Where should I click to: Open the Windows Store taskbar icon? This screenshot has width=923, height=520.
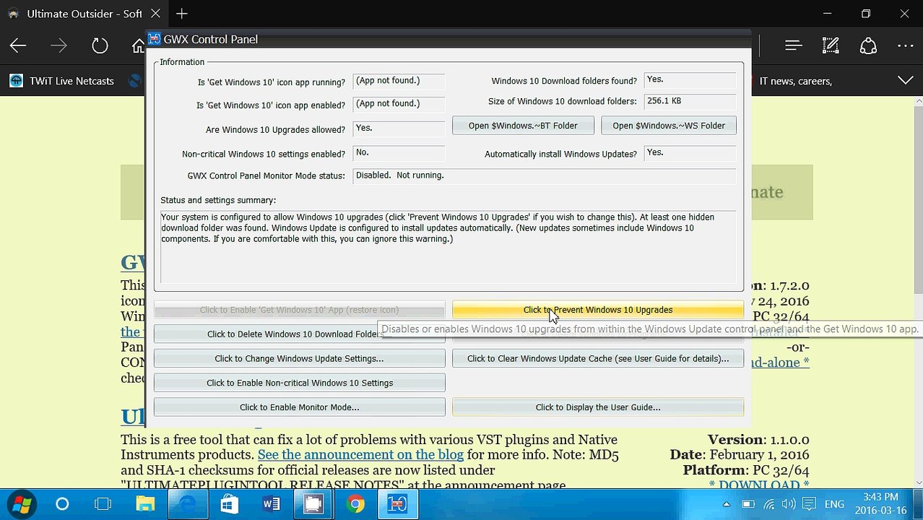(229, 504)
